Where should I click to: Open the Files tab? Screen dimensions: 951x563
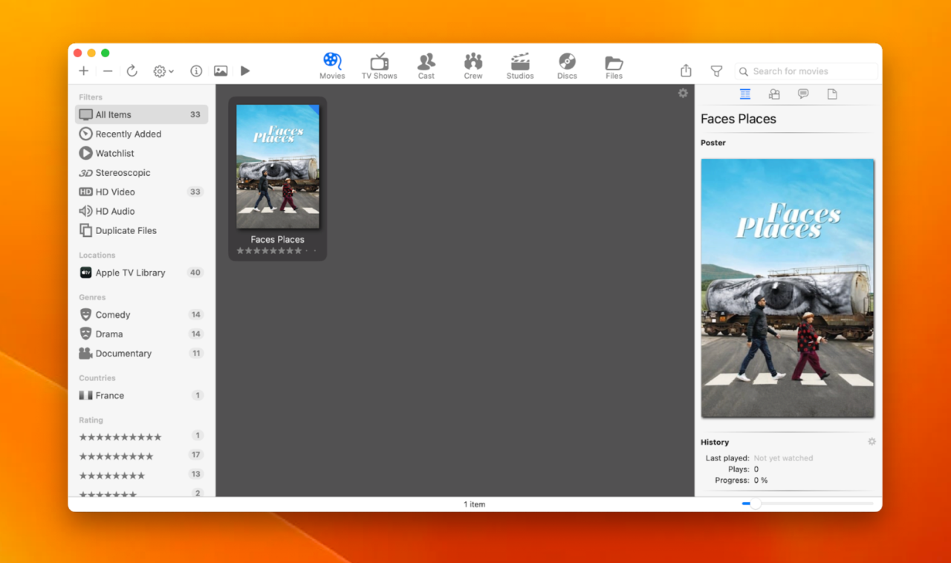click(614, 66)
